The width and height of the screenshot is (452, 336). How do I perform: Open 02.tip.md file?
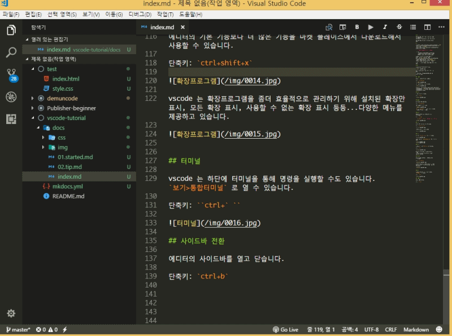click(x=79, y=167)
